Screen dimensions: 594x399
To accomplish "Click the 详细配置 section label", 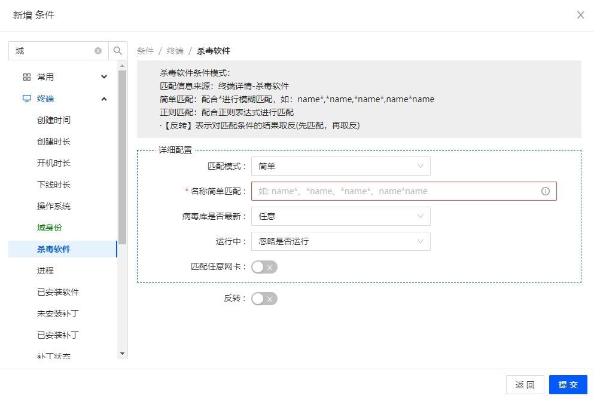I will click(x=175, y=150).
